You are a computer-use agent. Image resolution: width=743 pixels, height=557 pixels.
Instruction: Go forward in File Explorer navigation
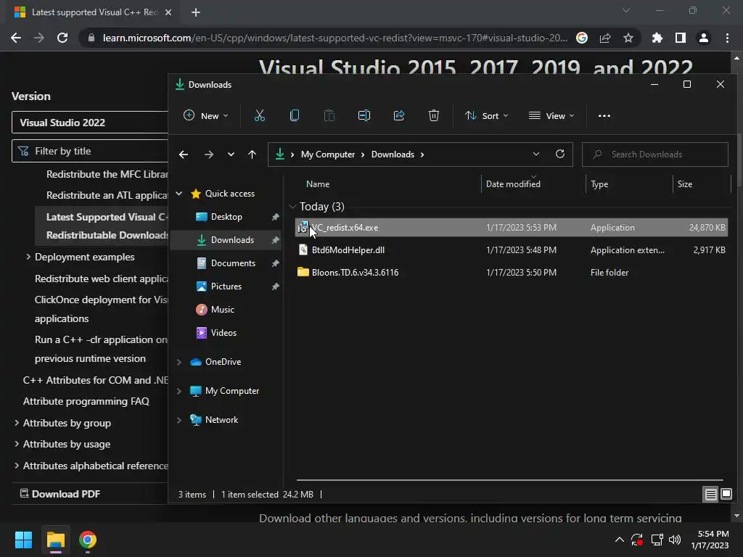tap(208, 154)
